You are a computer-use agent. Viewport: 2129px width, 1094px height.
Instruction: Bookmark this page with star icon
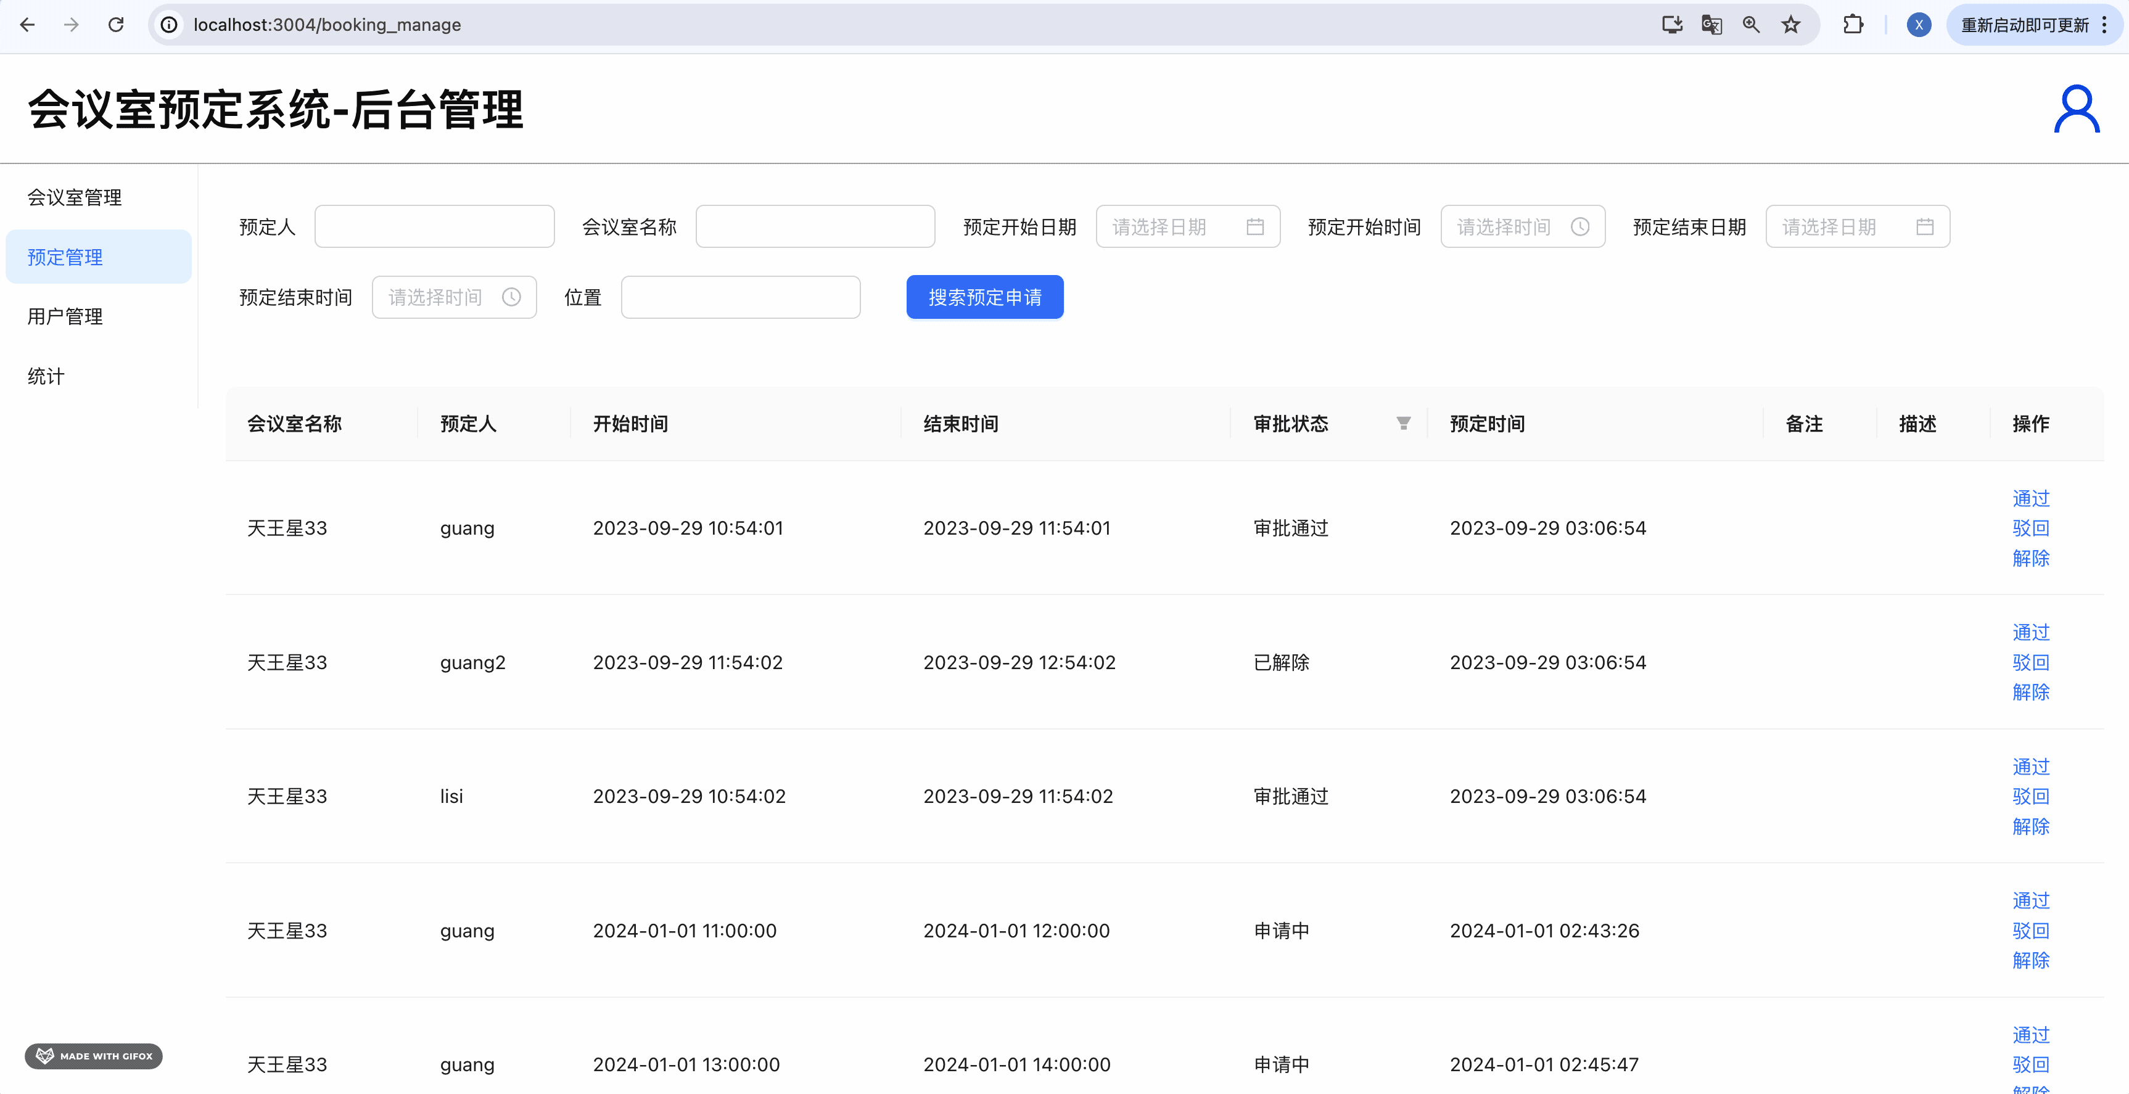point(1790,25)
